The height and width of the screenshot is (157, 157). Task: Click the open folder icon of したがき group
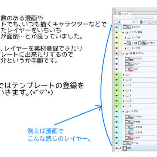(127, 111)
